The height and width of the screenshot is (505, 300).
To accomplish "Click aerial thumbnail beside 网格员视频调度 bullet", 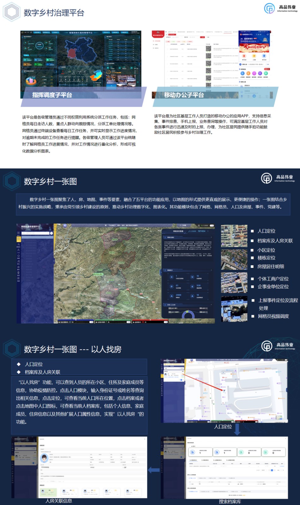I will click(234, 308).
